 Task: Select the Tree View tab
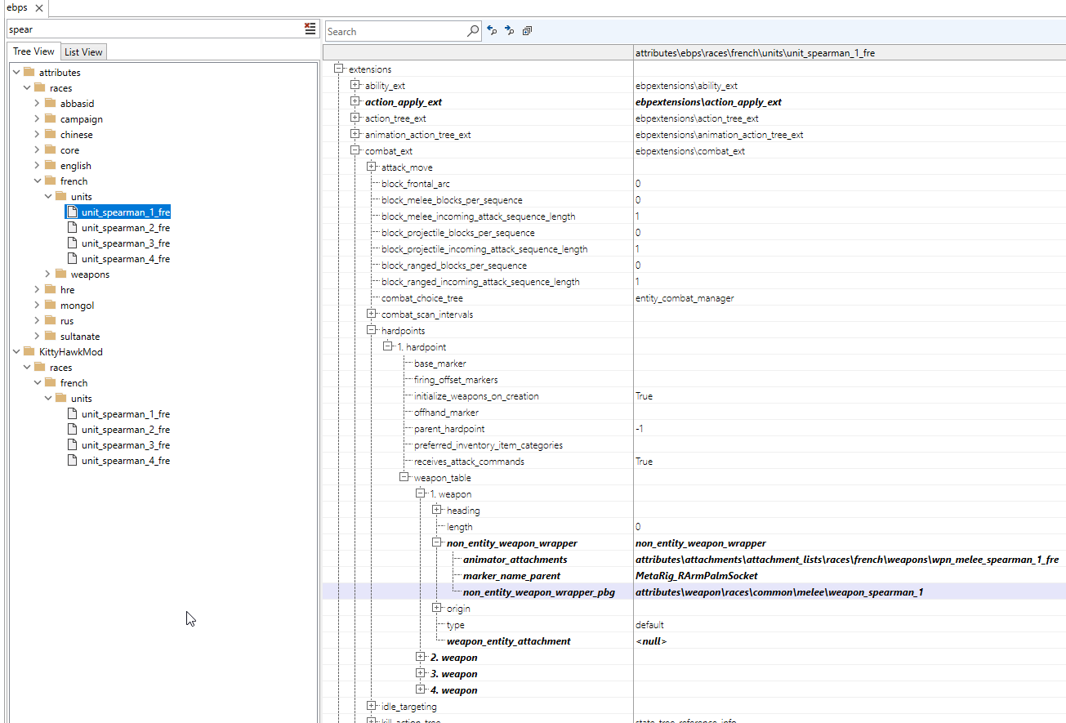[x=33, y=51]
